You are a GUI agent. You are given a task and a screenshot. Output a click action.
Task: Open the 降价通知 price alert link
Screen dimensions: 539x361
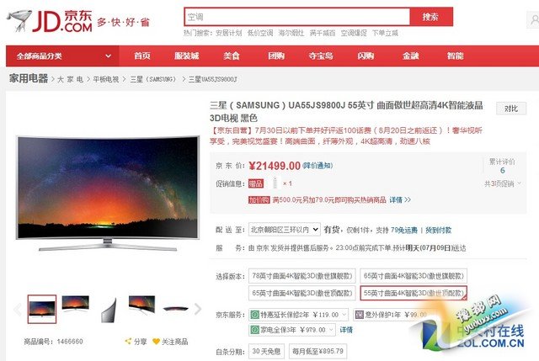tap(318, 166)
